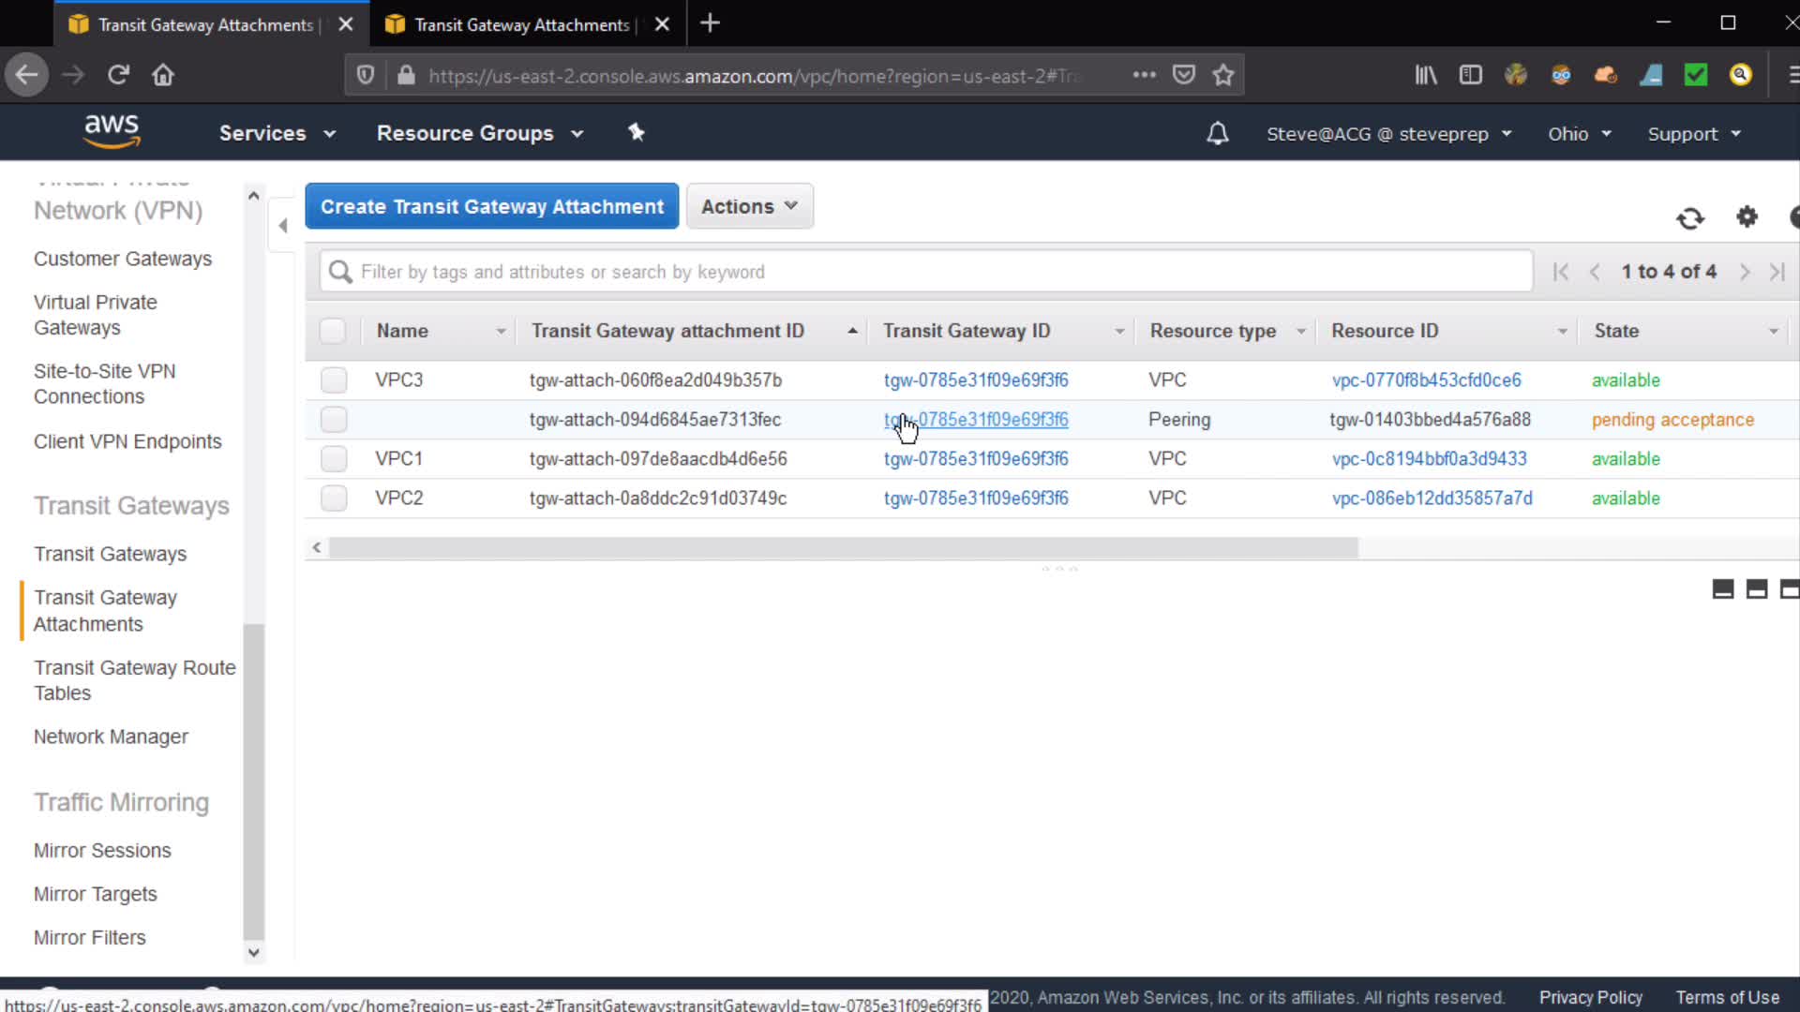
Task: Toggle the select-all header checkbox
Action: click(333, 331)
